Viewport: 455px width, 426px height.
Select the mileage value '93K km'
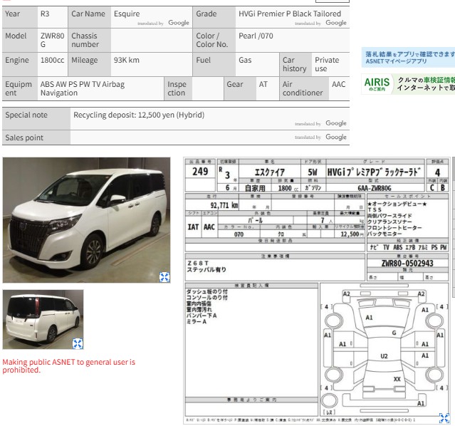pos(127,60)
